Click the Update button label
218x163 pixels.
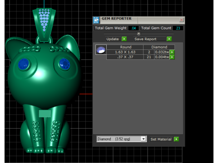(113, 39)
